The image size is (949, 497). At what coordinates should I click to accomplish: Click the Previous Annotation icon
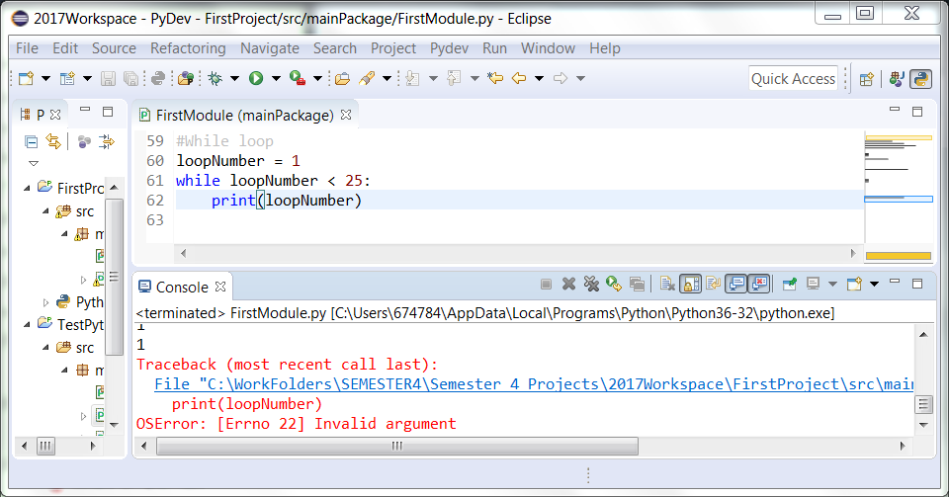coord(454,78)
